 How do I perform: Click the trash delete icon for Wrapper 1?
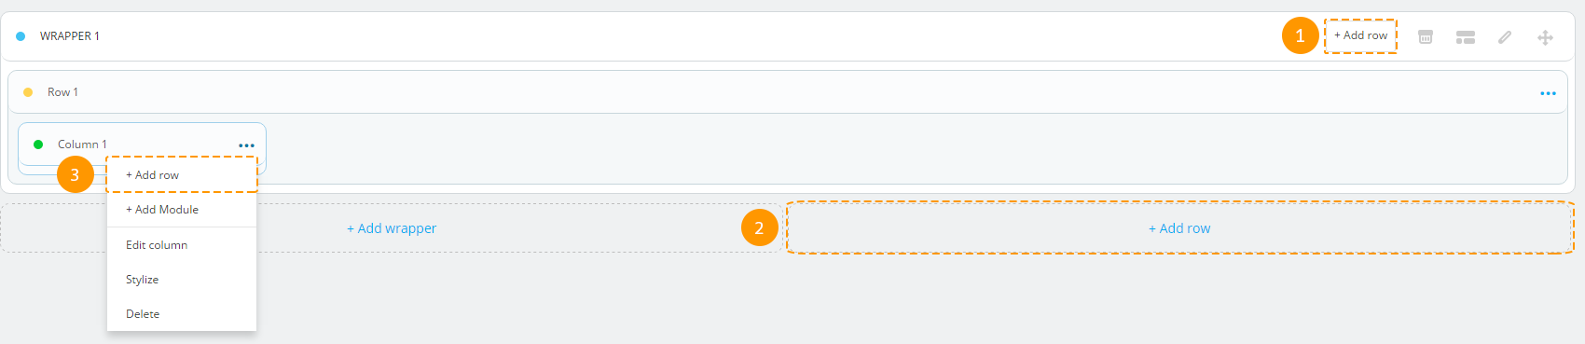tap(1426, 36)
